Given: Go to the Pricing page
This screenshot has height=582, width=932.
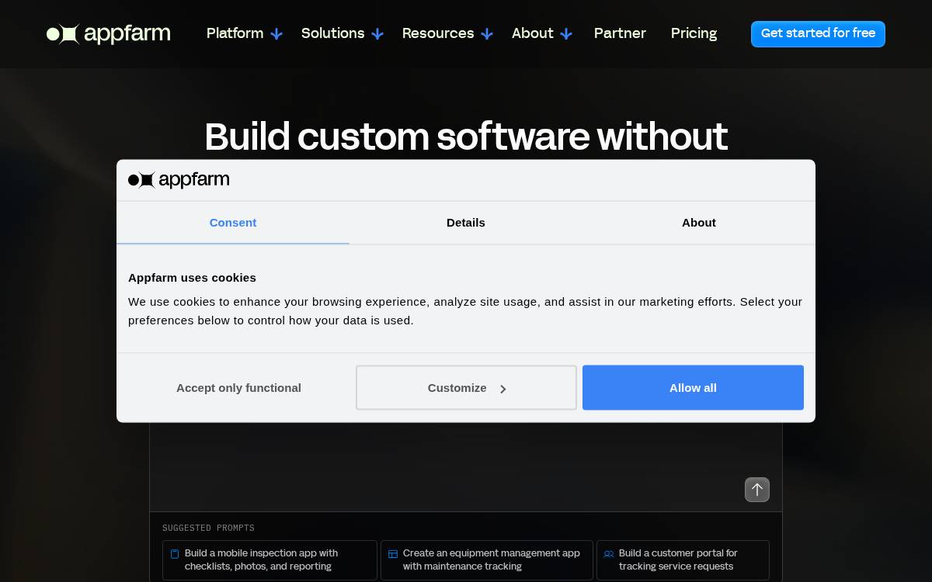Looking at the screenshot, I should pyautogui.click(x=694, y=33).
